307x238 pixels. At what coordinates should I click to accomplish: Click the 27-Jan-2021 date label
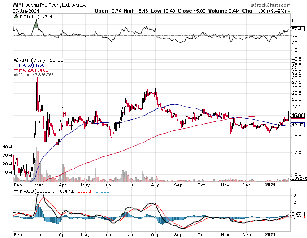pos(26,11)
